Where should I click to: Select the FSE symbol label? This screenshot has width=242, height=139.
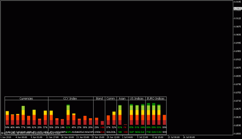[x=149, y=132]
